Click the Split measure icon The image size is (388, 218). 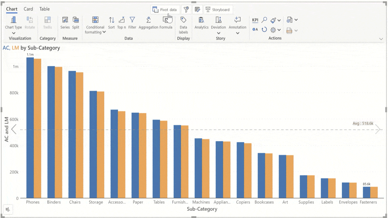pos(76,20)
